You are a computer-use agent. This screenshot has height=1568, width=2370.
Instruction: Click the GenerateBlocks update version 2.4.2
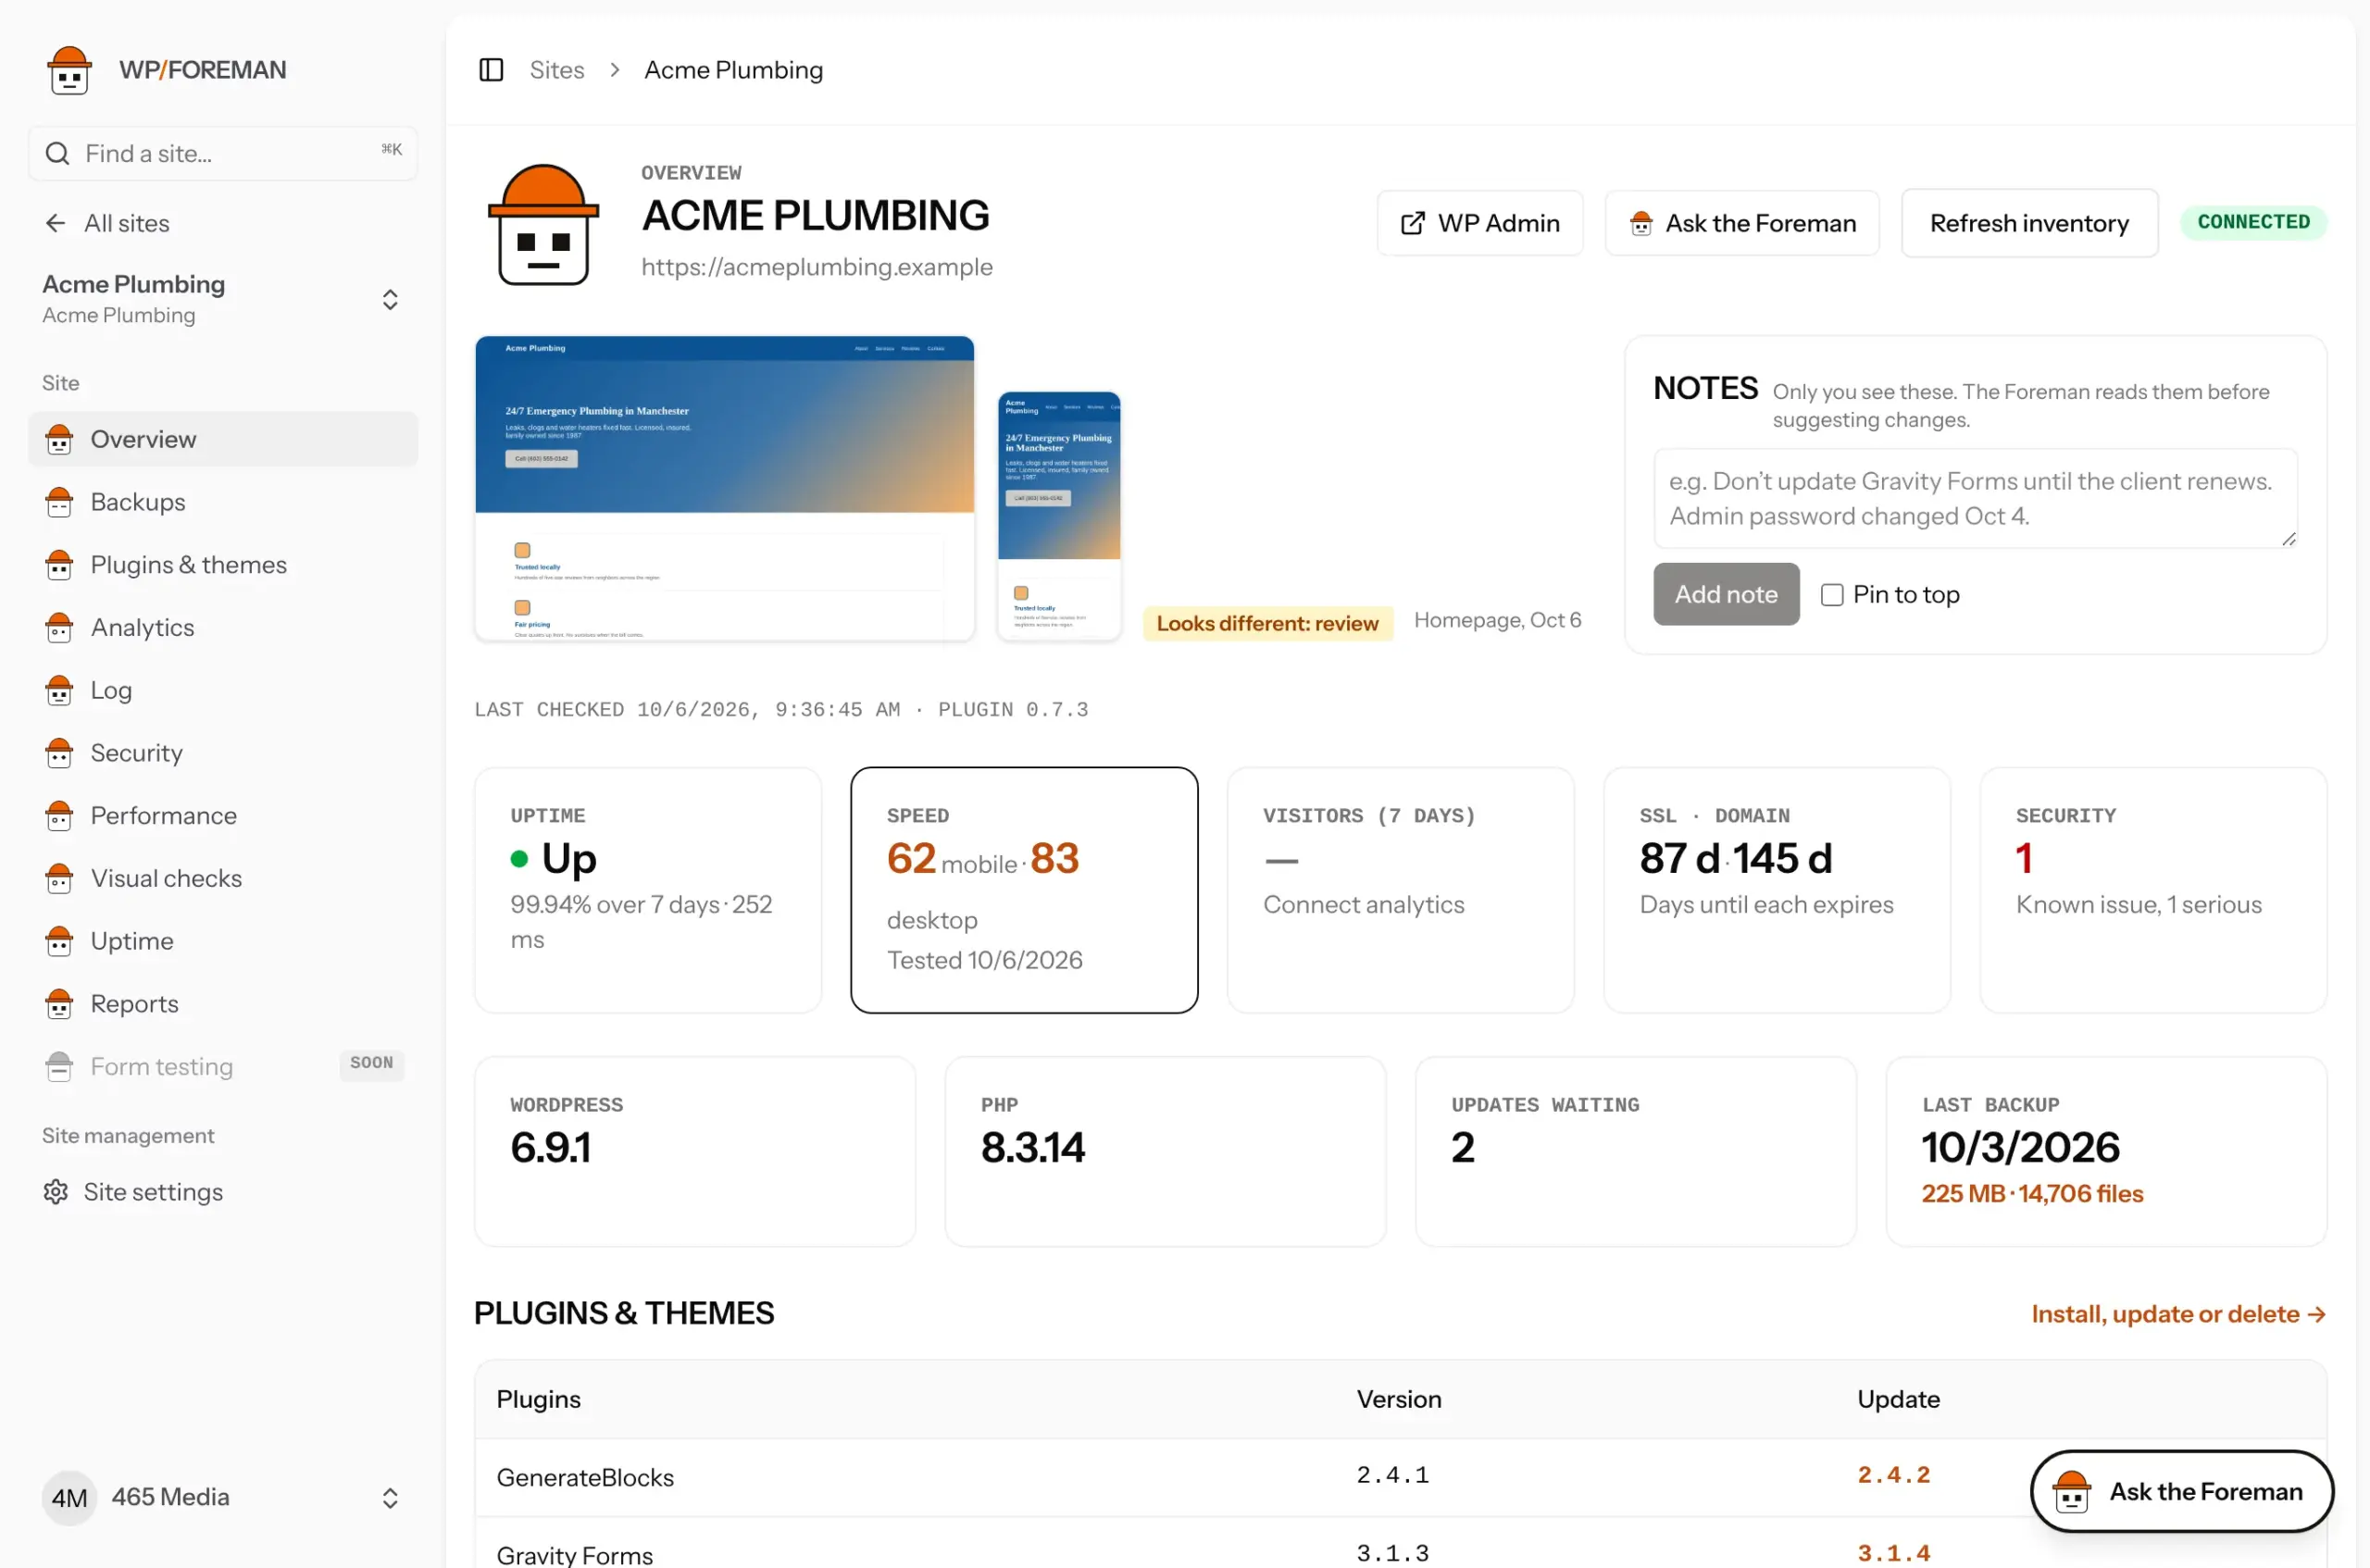[1894, 1475]
